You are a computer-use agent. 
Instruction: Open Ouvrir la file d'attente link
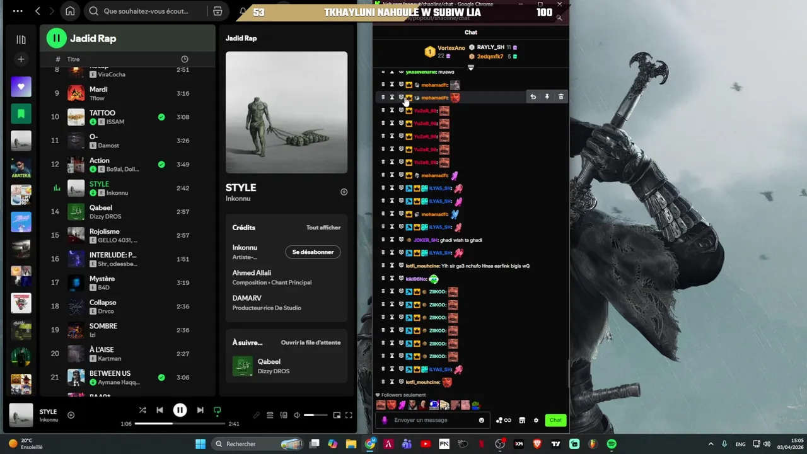311,342
